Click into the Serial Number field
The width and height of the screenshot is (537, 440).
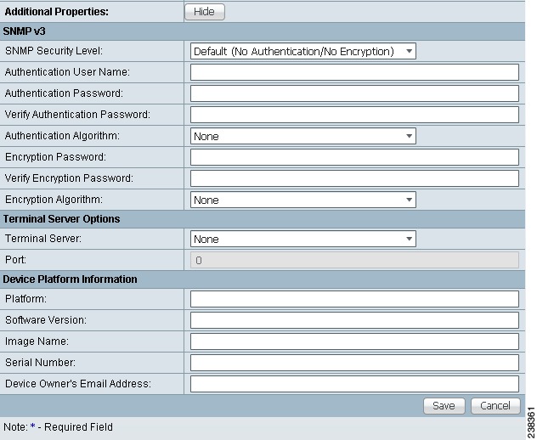click(354, 363)
